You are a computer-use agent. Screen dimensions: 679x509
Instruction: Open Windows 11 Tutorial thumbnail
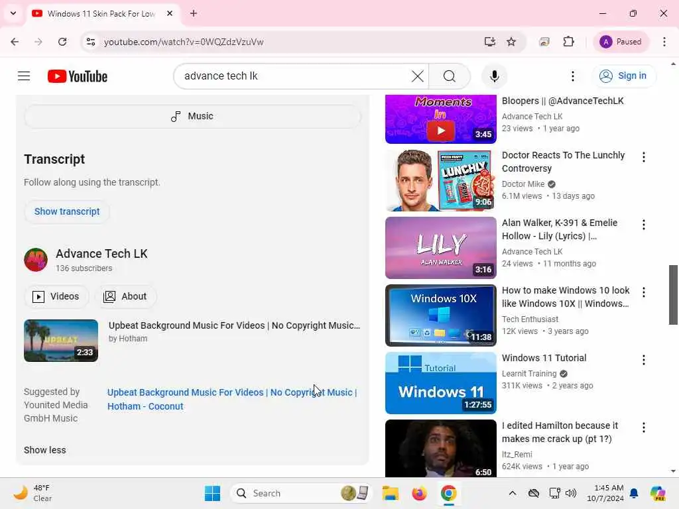441,383
